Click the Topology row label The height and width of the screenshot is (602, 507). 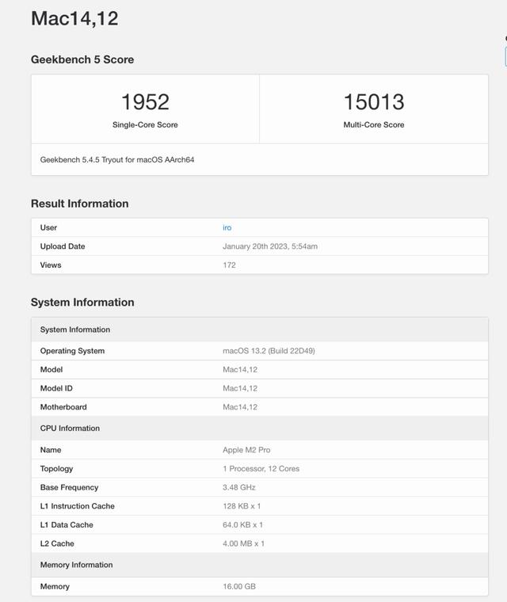click(x=56, y=469)
